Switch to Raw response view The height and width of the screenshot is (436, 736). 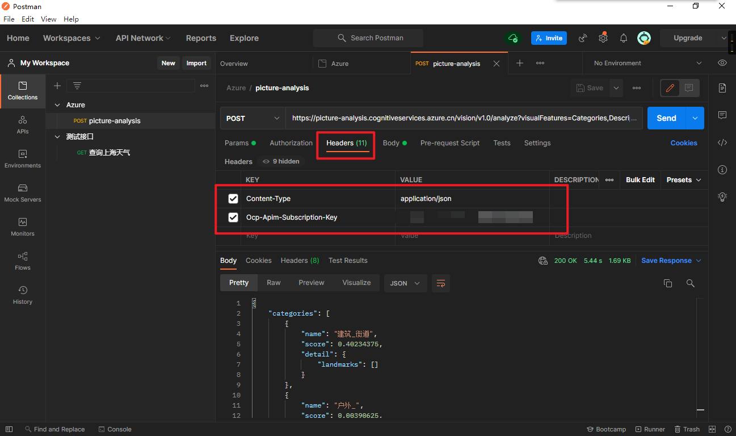274,283
